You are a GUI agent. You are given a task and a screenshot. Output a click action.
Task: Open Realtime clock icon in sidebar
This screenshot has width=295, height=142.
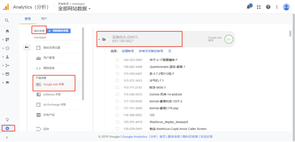(7, 48)
